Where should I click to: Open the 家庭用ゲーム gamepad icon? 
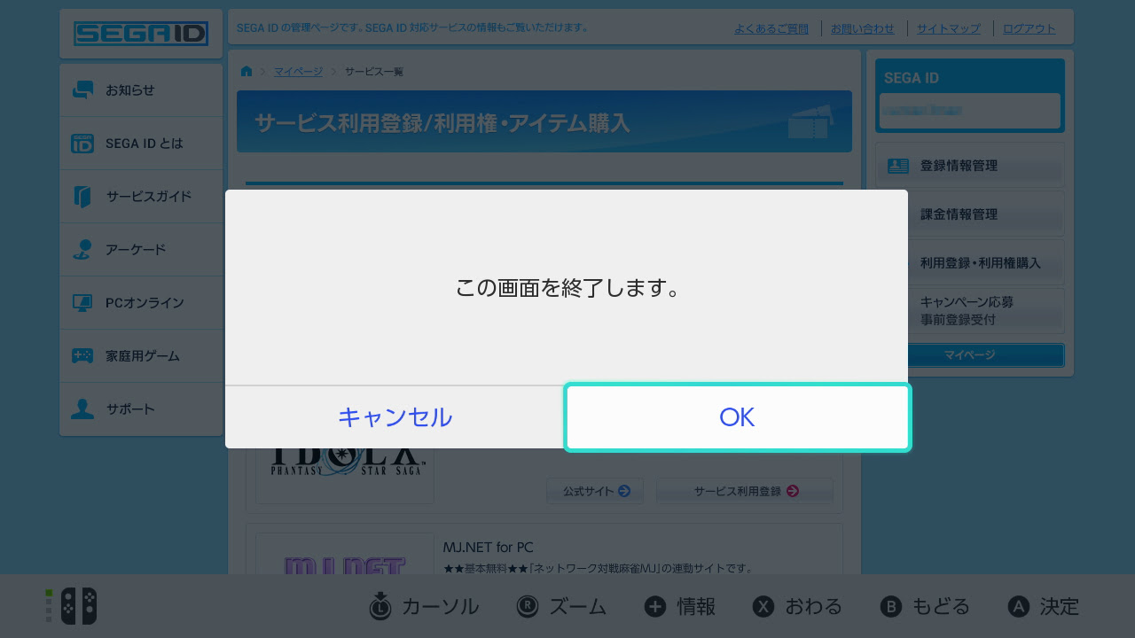tap(82, 356)
